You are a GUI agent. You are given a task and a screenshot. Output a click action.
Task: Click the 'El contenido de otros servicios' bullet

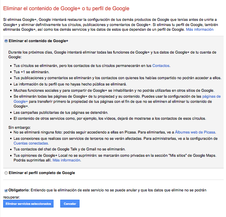coord(110,119)
